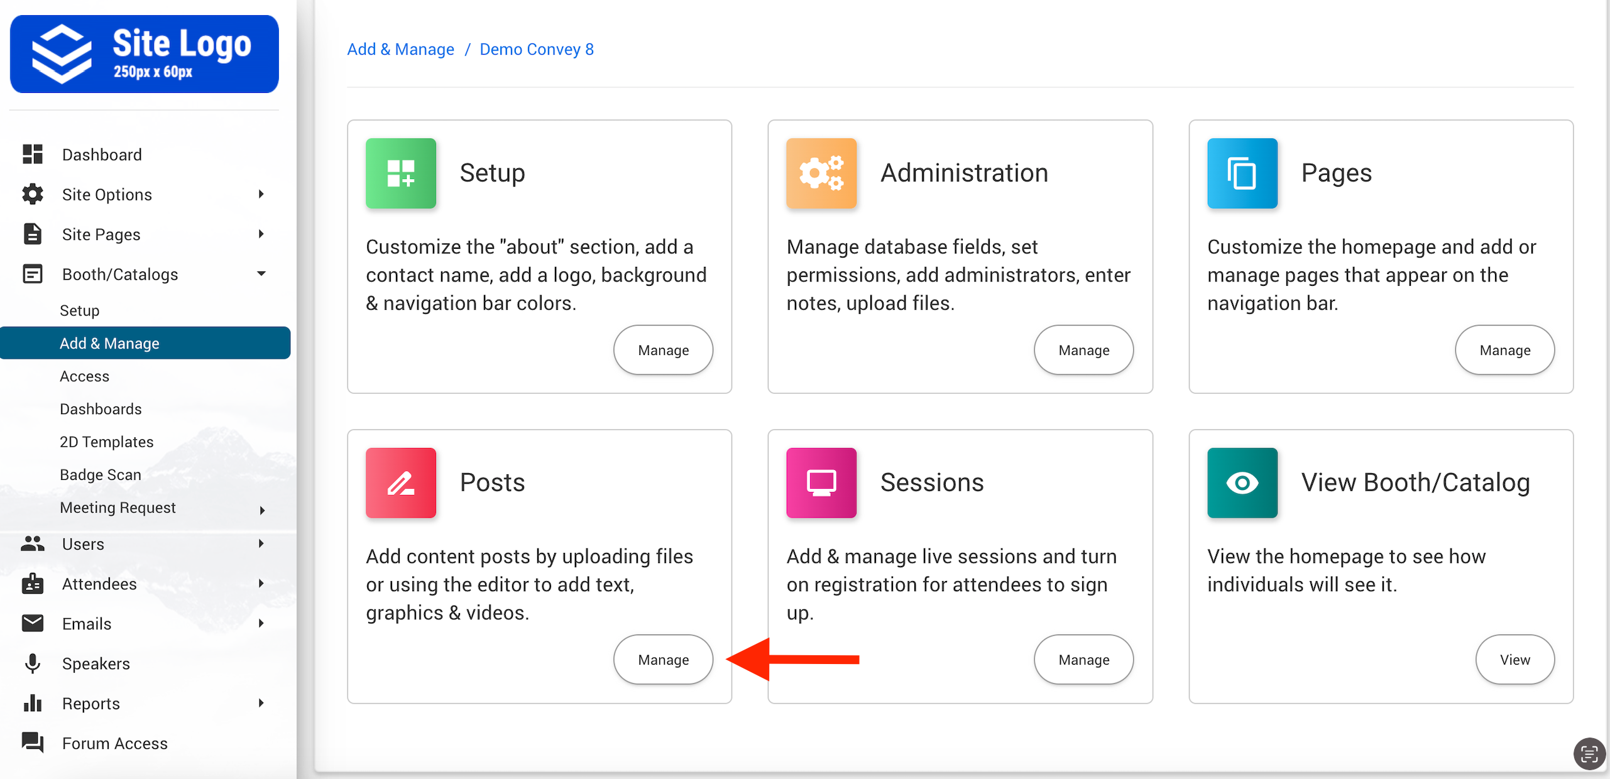
Task: Click the green Setup card icon
Action: point(400,173)
